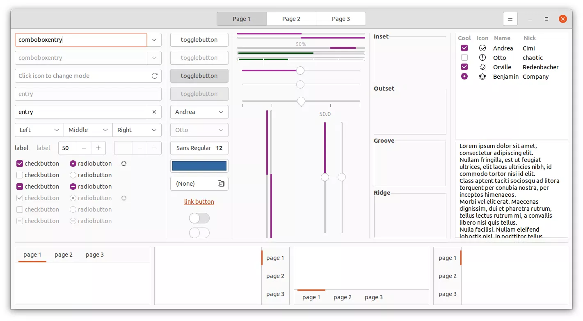
Task: Expand the Middle dropdown
Action: 88,130
